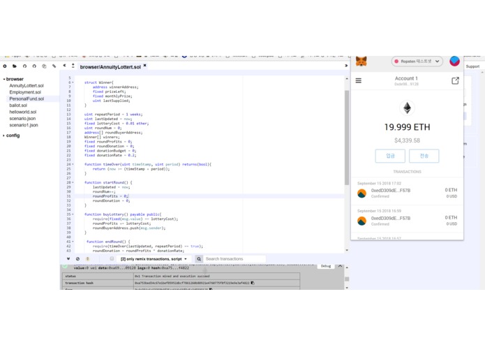Fold the struct Winner block at line 6
This screenshot has width=485, height=345.
click(x=73, y=82)
